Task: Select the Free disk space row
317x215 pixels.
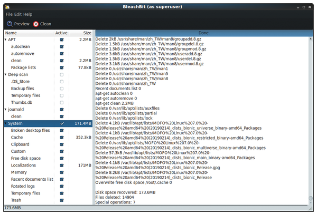Action: tap(48, 158)
